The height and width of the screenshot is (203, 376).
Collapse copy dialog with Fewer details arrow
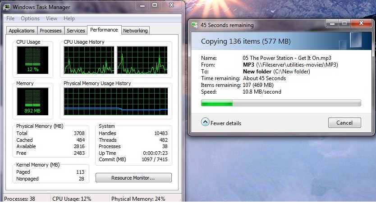click(x=205, y=122)
